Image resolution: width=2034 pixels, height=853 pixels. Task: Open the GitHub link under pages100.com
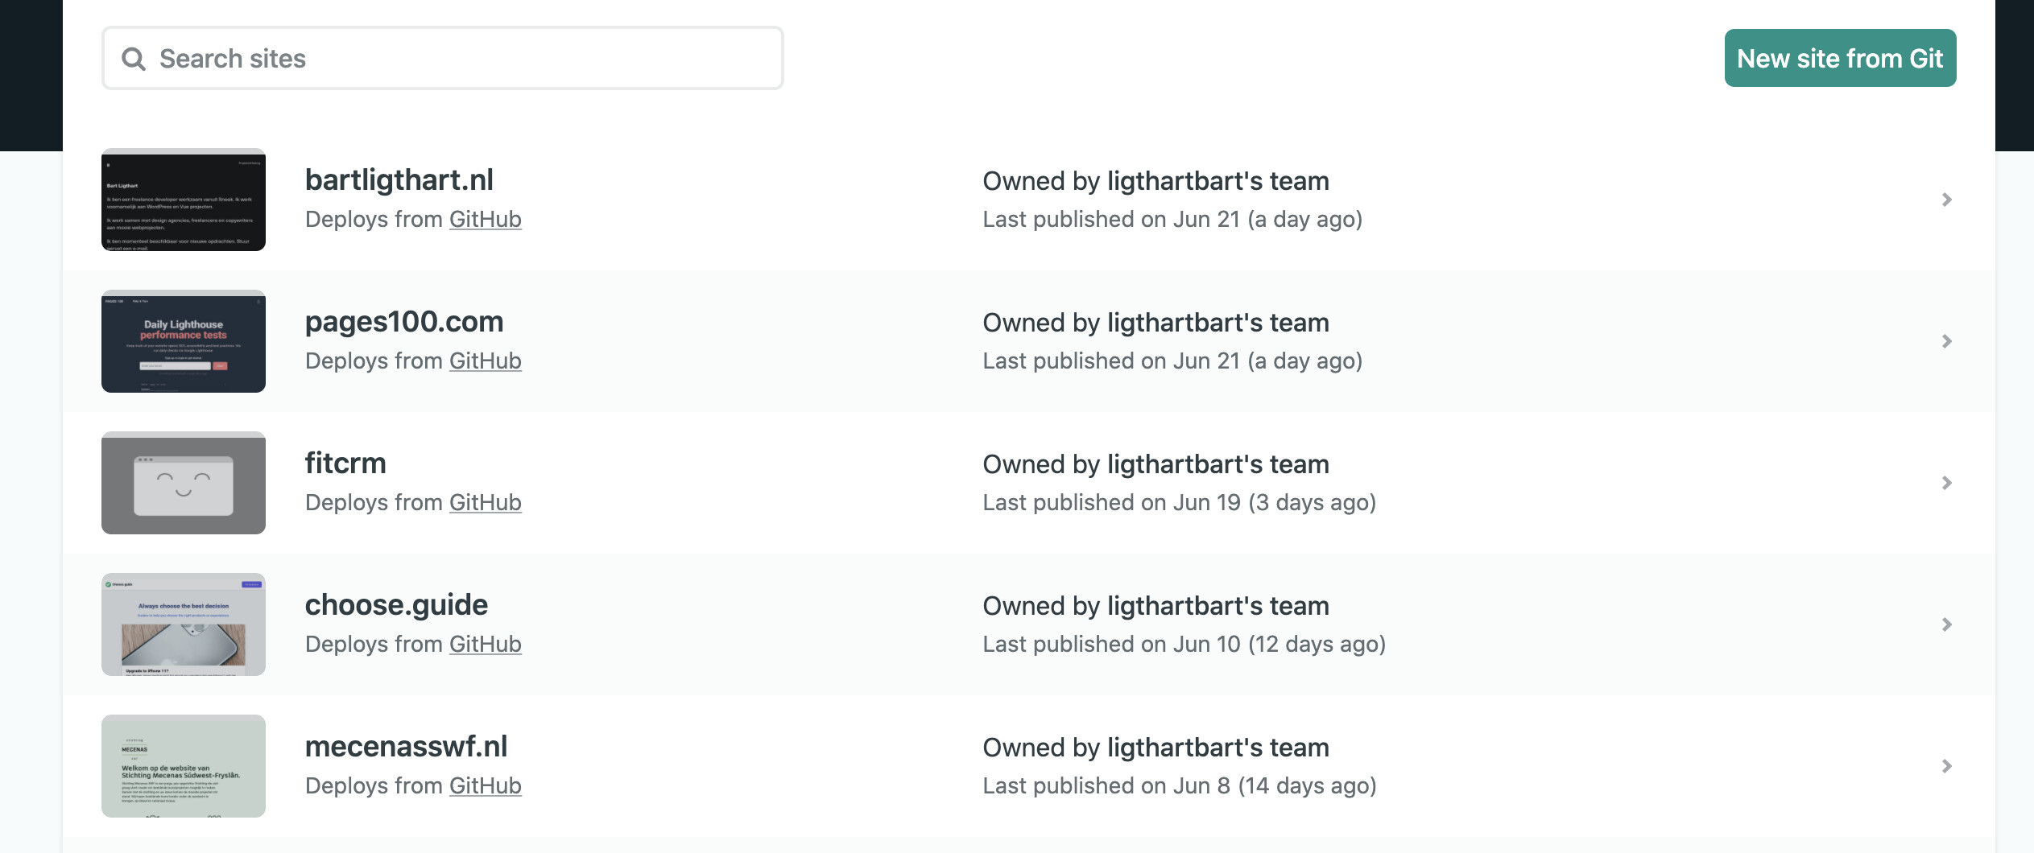(x=485, y=361)
